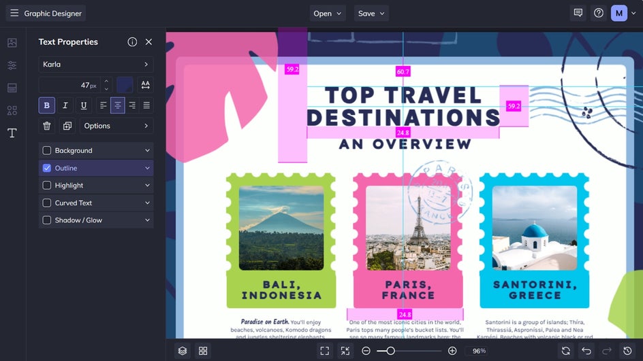The width and height of the screenshot is (643, 361).
Task: Open the history clock icon
Action: [x=627, y=351]
